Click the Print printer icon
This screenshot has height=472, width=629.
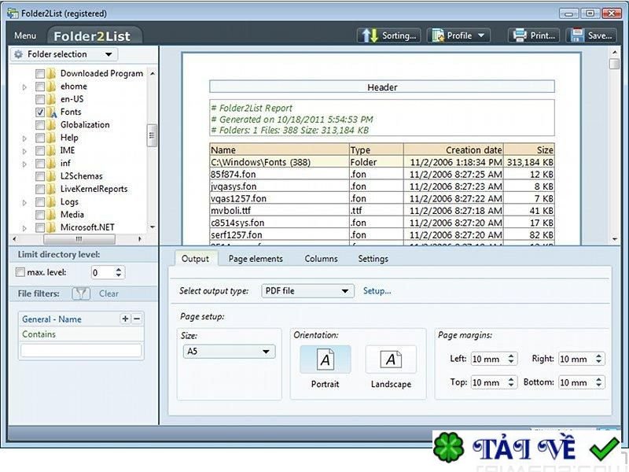click(519, 35)
